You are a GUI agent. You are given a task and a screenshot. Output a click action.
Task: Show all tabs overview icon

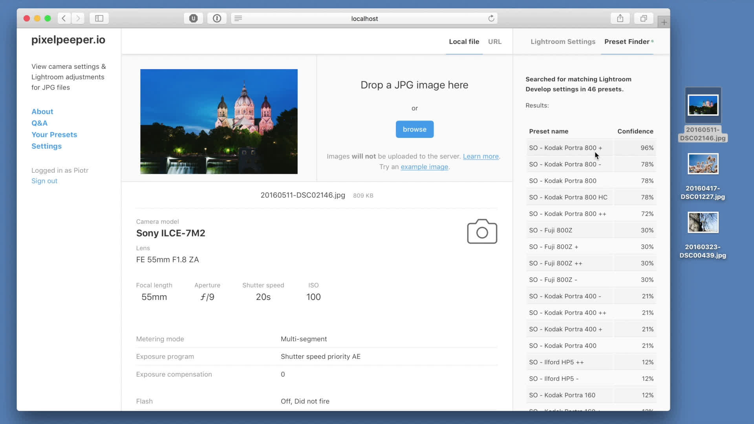644,18
